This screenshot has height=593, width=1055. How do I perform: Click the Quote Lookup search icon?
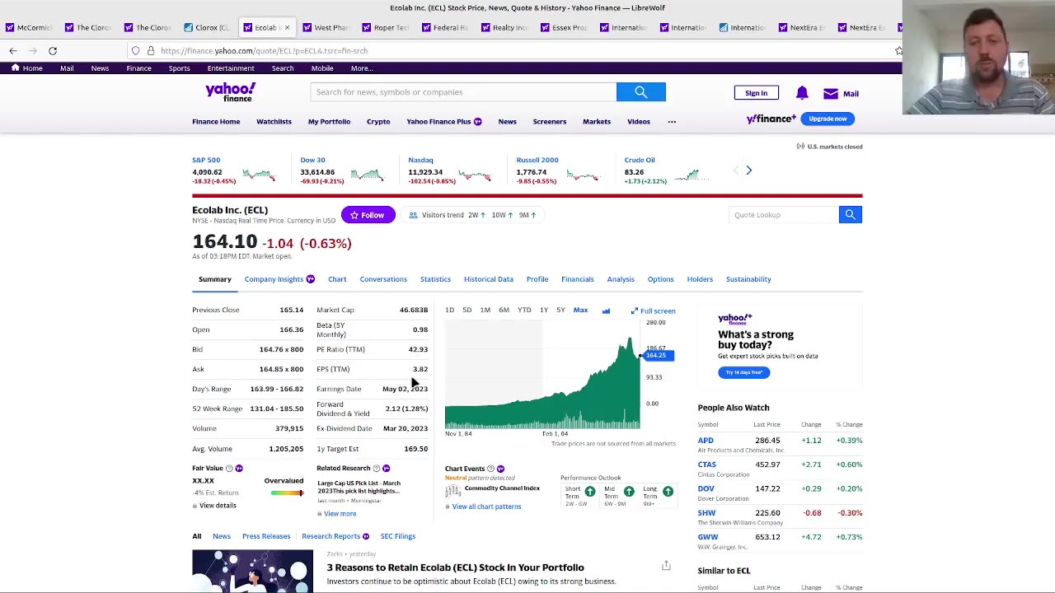[x=850, y=215]
